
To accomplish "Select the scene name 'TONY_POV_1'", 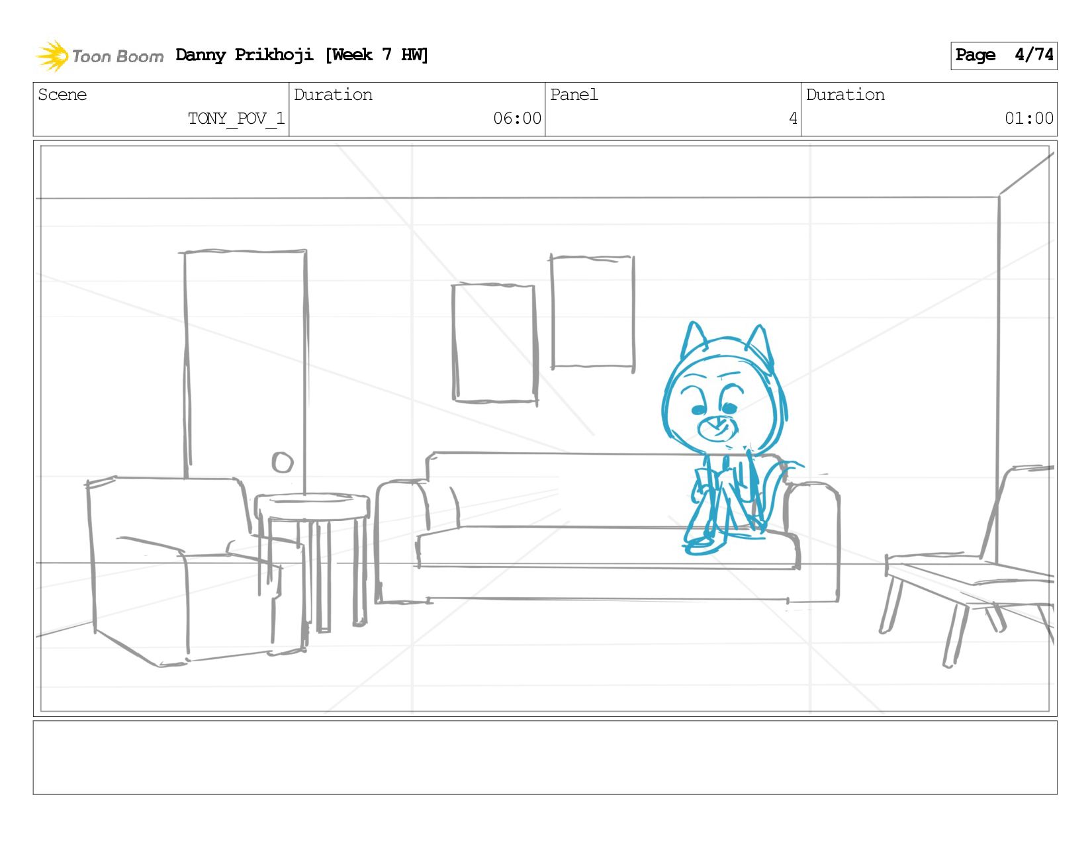I will click(x=236, y=118).
